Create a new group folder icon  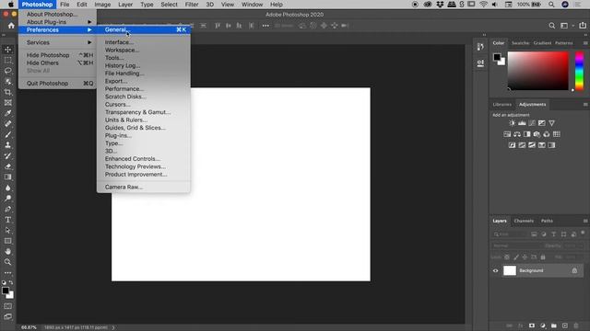tap(553, 325)
